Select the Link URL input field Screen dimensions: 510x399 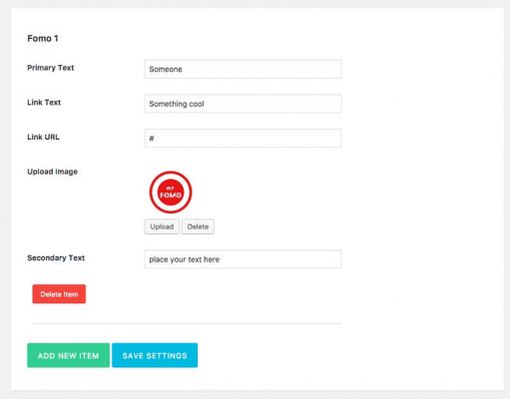(x=243, y=139)
